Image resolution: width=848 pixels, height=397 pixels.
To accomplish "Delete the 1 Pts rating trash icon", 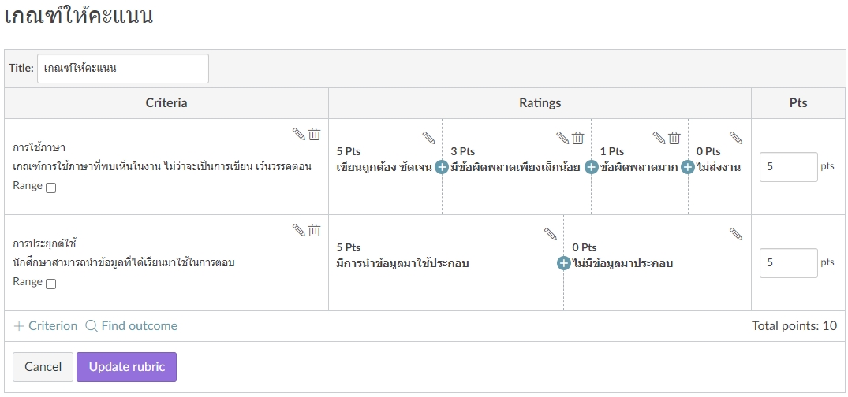I will pyautogui.click(x=674, y=138).
